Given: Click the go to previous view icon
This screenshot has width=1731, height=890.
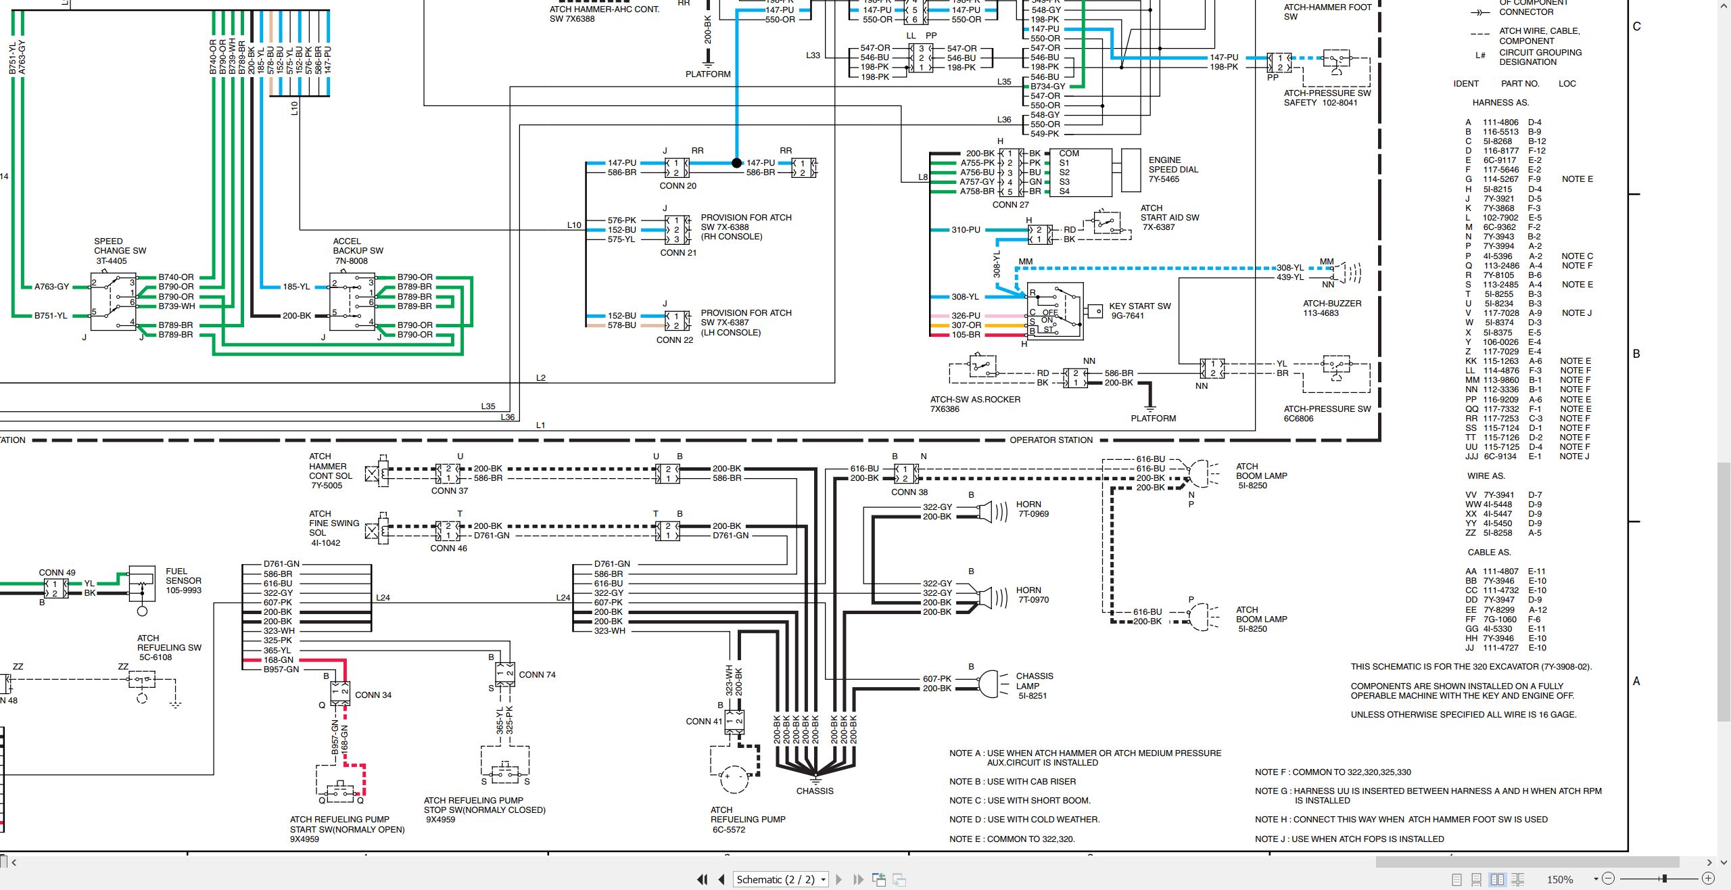Looking at the screenshot, I should [x=879, y=879].
